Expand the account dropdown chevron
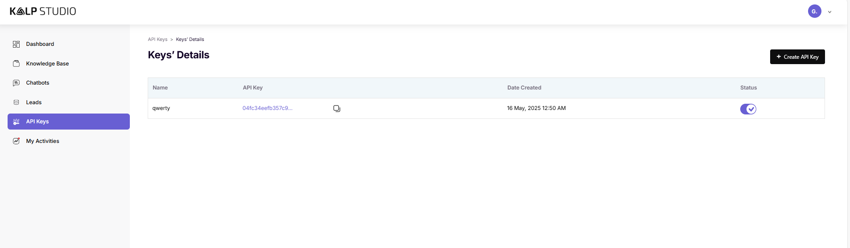 coord(830,12)
